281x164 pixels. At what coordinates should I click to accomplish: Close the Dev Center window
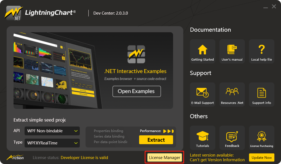274,6
